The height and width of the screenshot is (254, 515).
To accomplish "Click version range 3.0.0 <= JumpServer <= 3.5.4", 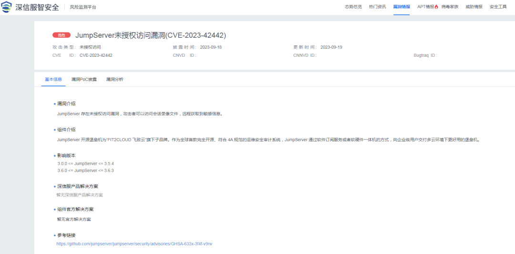I will point(85,163).
